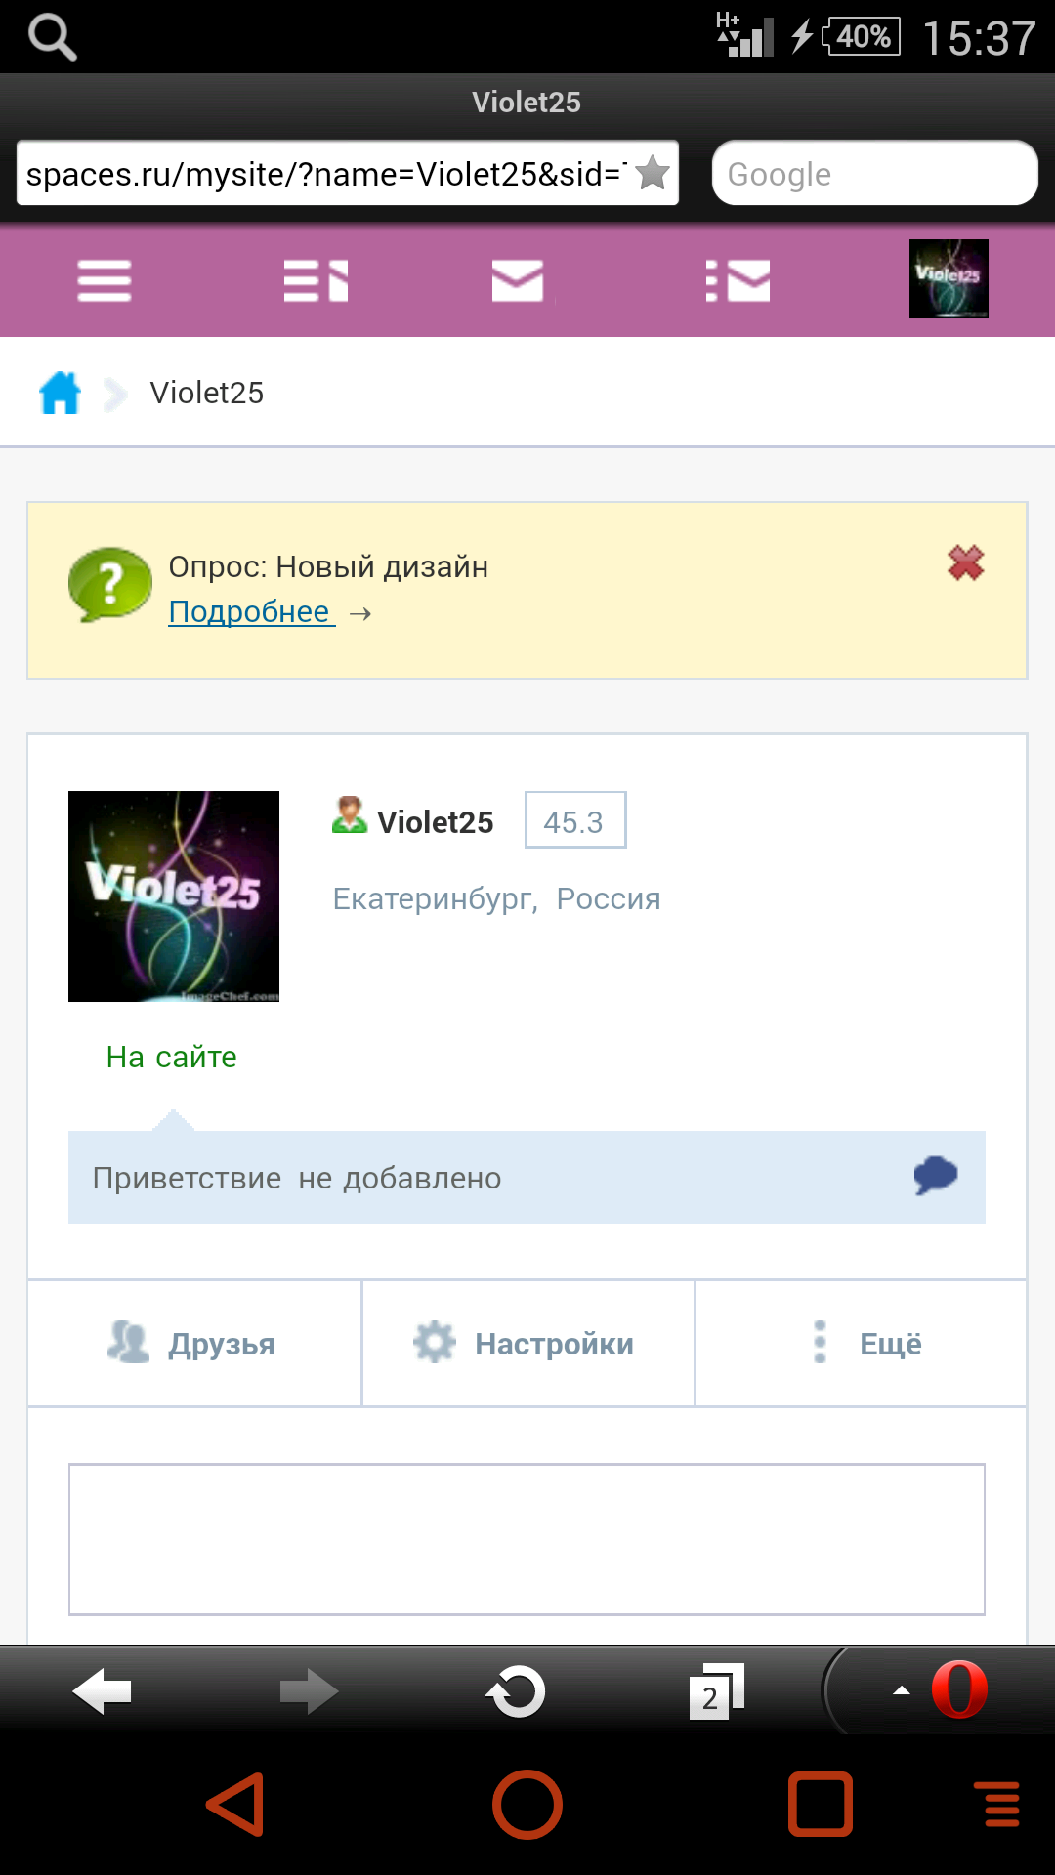
Task: Open the mail list icon with dots
Action: click(738, 280)
